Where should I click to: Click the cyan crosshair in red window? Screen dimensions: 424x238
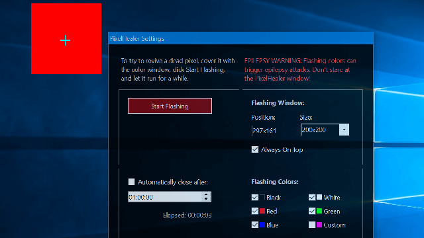coord(65,40)
